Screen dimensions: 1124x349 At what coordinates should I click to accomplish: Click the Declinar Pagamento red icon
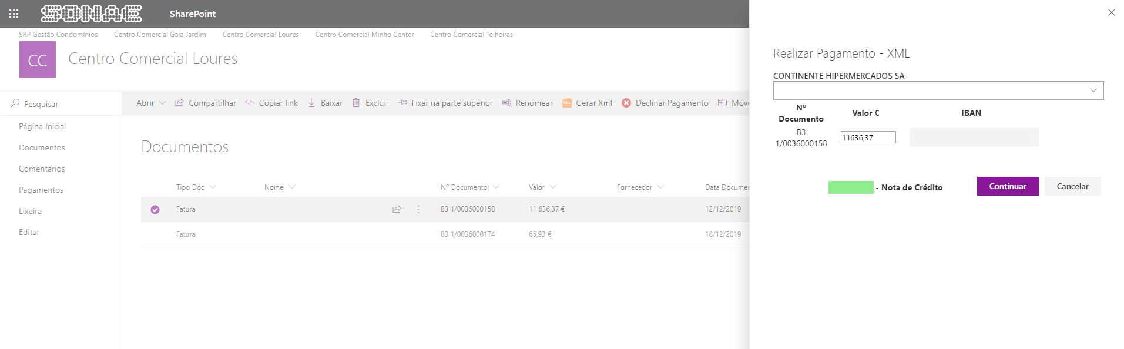pos(626,103)
